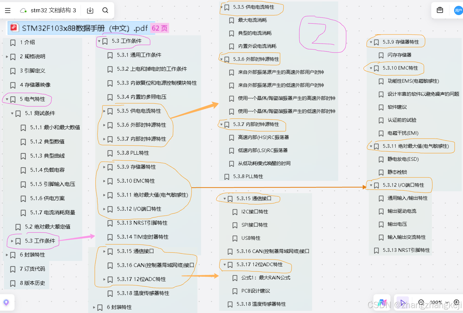Click the map pin icon at bottom left

[6, 303]
